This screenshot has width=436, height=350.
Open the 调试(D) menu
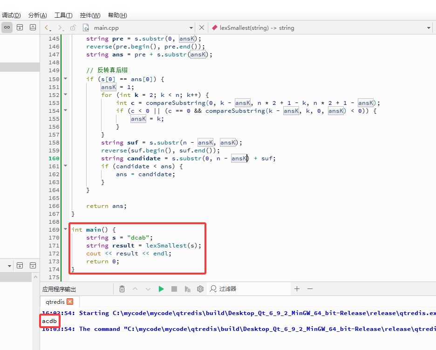tap(11, 15)
